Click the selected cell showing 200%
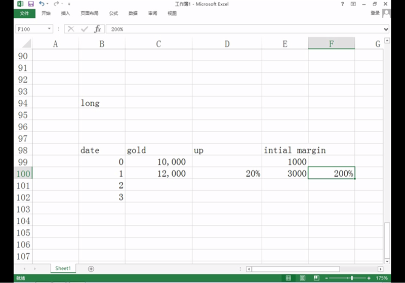 point(332,173)
